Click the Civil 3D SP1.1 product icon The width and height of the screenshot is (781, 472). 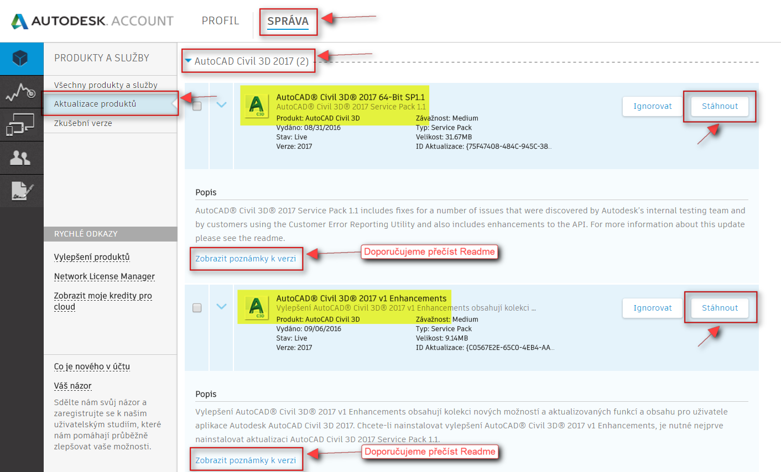(x=257, y=106)
